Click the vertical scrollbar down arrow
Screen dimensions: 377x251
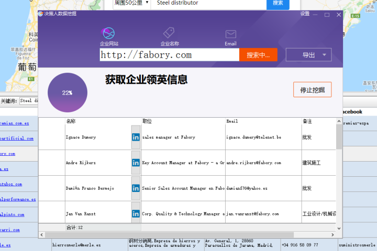339,229
